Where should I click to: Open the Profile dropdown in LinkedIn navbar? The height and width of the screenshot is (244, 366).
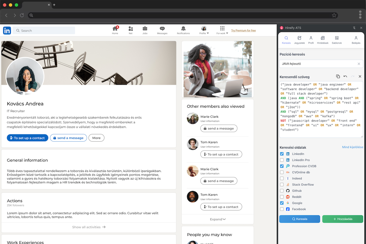[x=204, y=30]
